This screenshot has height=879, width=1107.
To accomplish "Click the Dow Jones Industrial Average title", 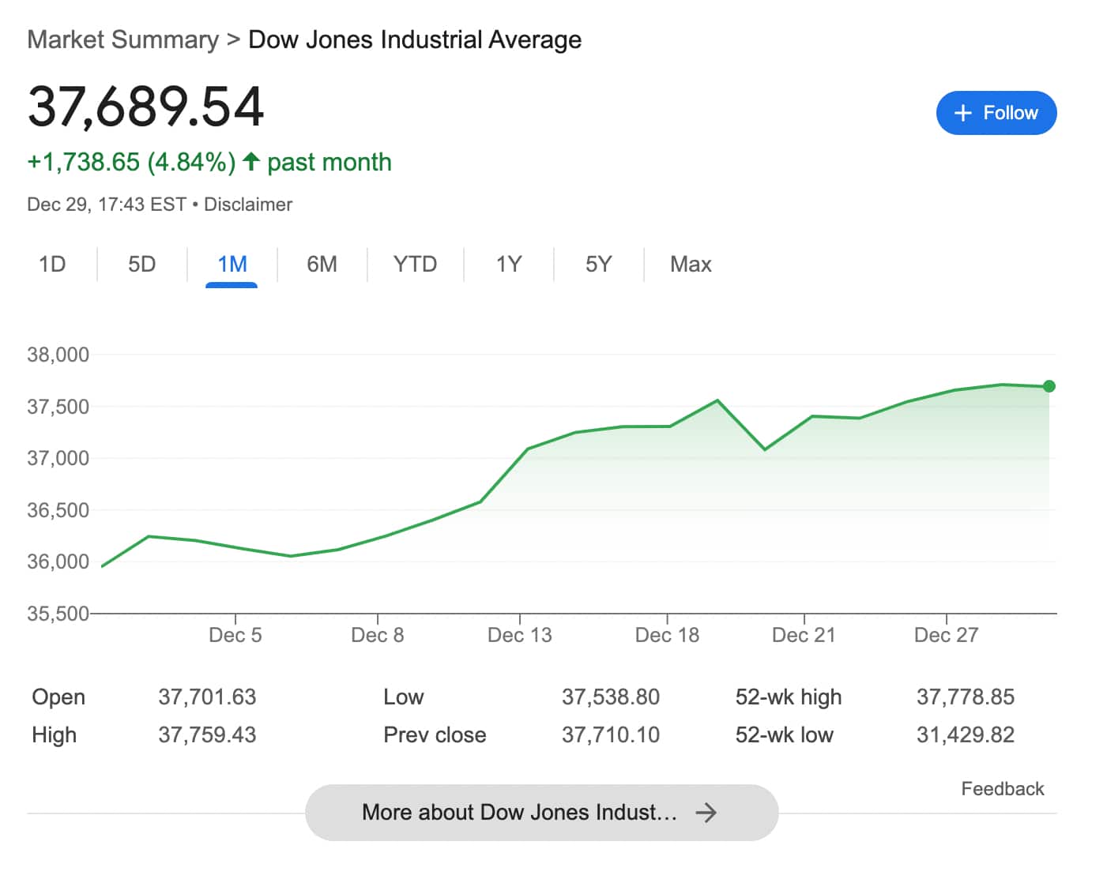I will pyautogui.click(x=415, y=39).
